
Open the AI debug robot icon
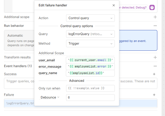(x=152, y=7)
